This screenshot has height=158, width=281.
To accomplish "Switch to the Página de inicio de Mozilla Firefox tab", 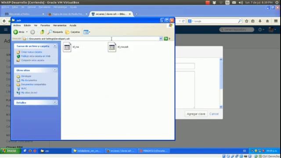I will (67, 14).
